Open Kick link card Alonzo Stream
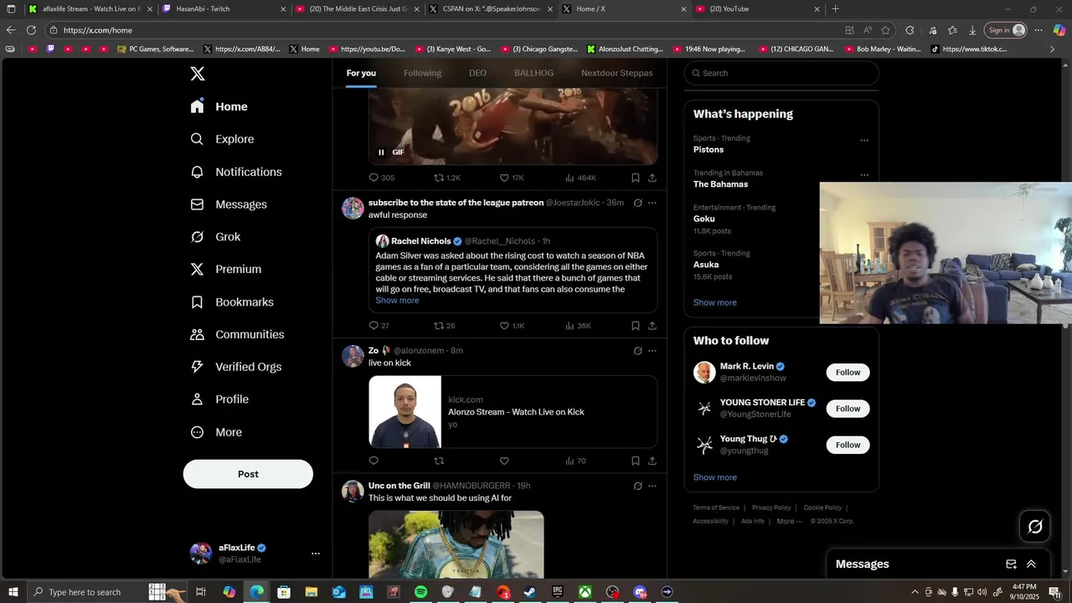The height and width of the screenshot is (603, 1072). pos(513,412)
